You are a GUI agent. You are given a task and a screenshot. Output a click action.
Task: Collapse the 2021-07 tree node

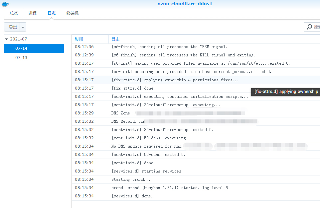(7, 39)
